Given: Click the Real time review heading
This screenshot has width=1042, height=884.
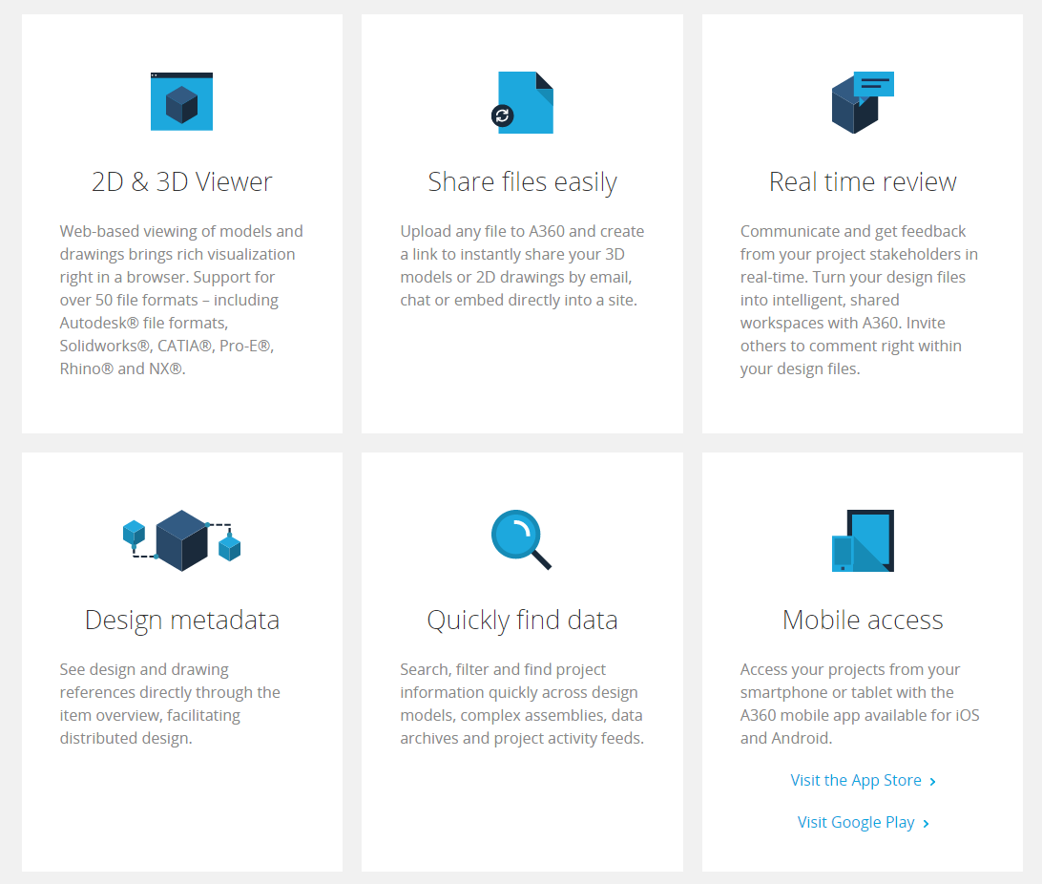Looking at the screenshot, I should [863, 181].
